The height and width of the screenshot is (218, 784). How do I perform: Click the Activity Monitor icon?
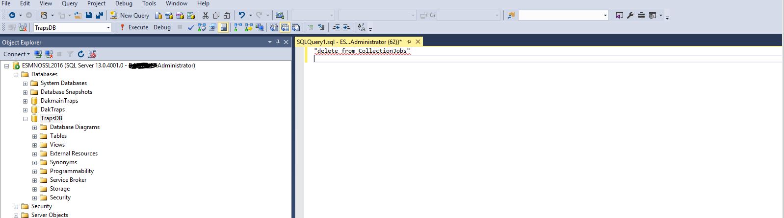point(280,15)
